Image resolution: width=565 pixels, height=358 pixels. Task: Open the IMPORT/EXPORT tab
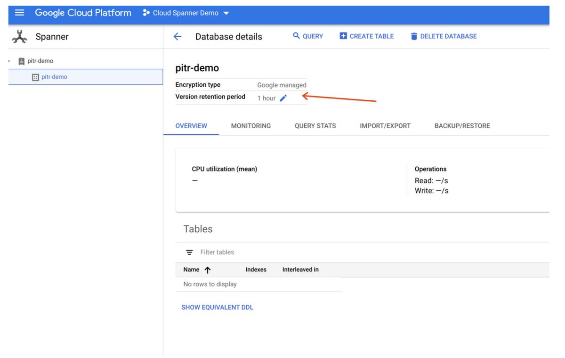[385, 126]
